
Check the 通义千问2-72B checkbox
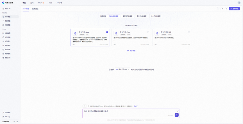(189, 32)
